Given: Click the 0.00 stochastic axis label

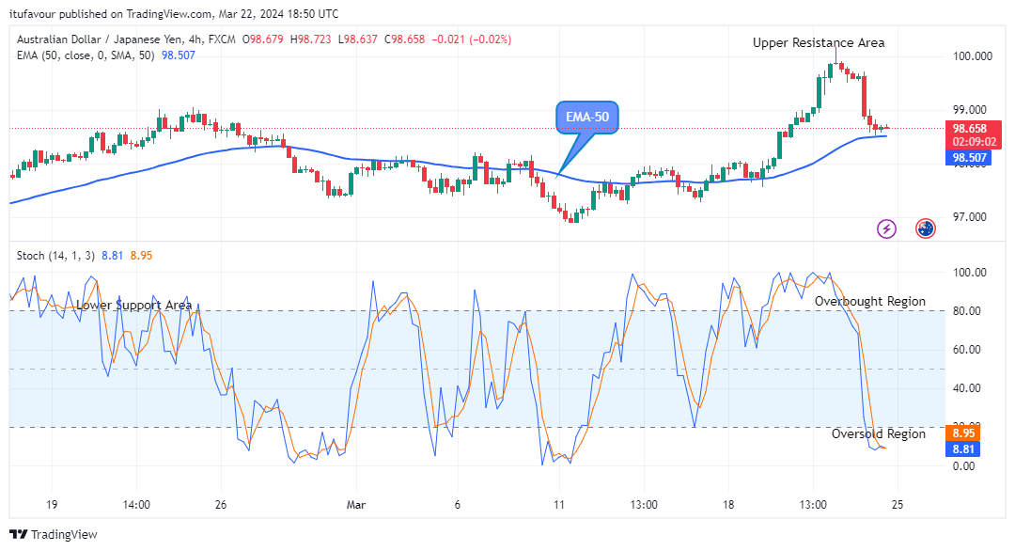Looking at the screenshot, I should click(963, 466).
